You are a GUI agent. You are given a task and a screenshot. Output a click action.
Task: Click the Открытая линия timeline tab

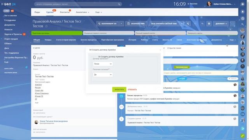pyautogui.click(x=174, y=48)
